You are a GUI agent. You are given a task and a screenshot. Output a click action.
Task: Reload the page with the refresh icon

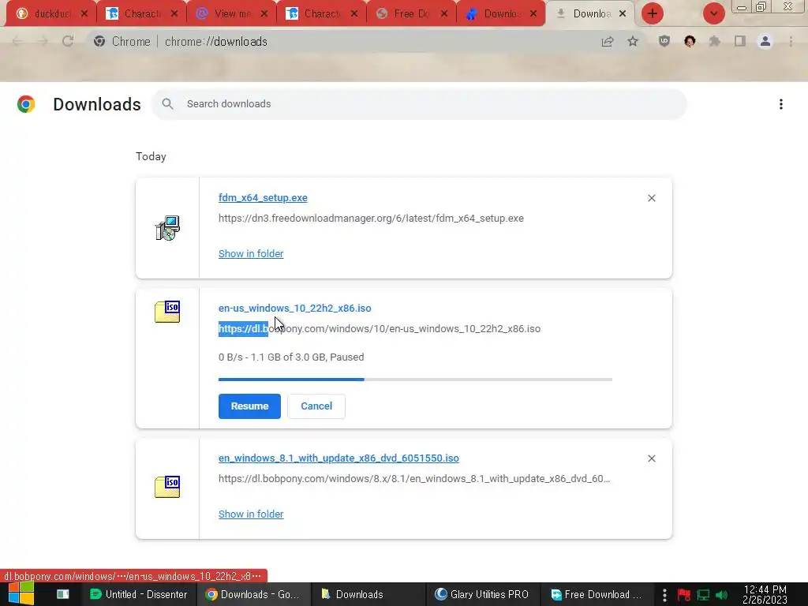[x=68, y=41]
